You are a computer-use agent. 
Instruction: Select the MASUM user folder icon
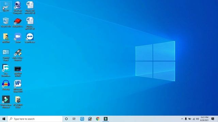[x=6, y=38]
